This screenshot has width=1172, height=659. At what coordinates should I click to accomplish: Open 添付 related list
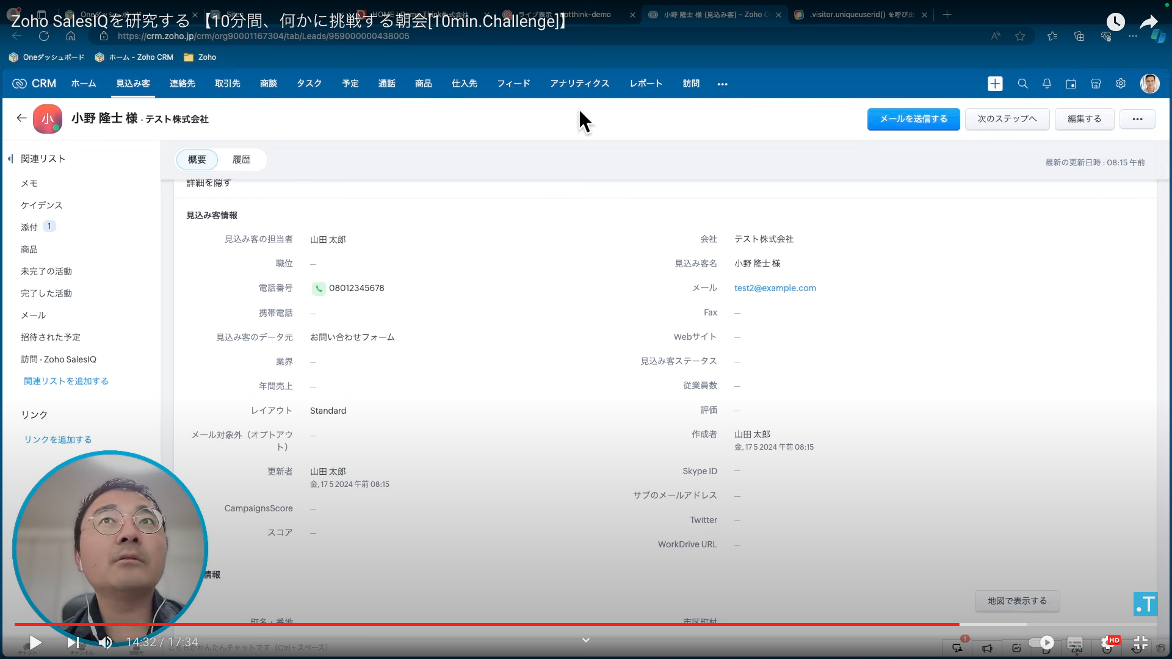29,227
